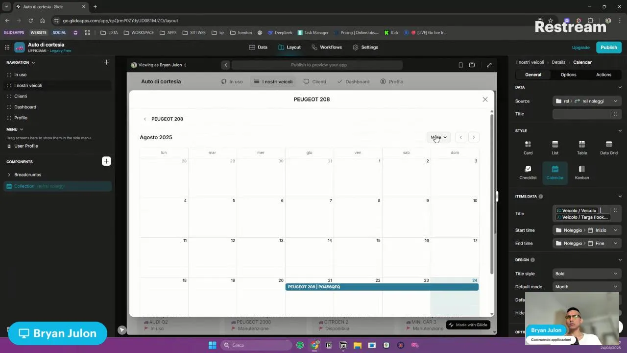627x353 pixels.
Task: Open the calendar view mode dropdown
Action: [438, 137]
